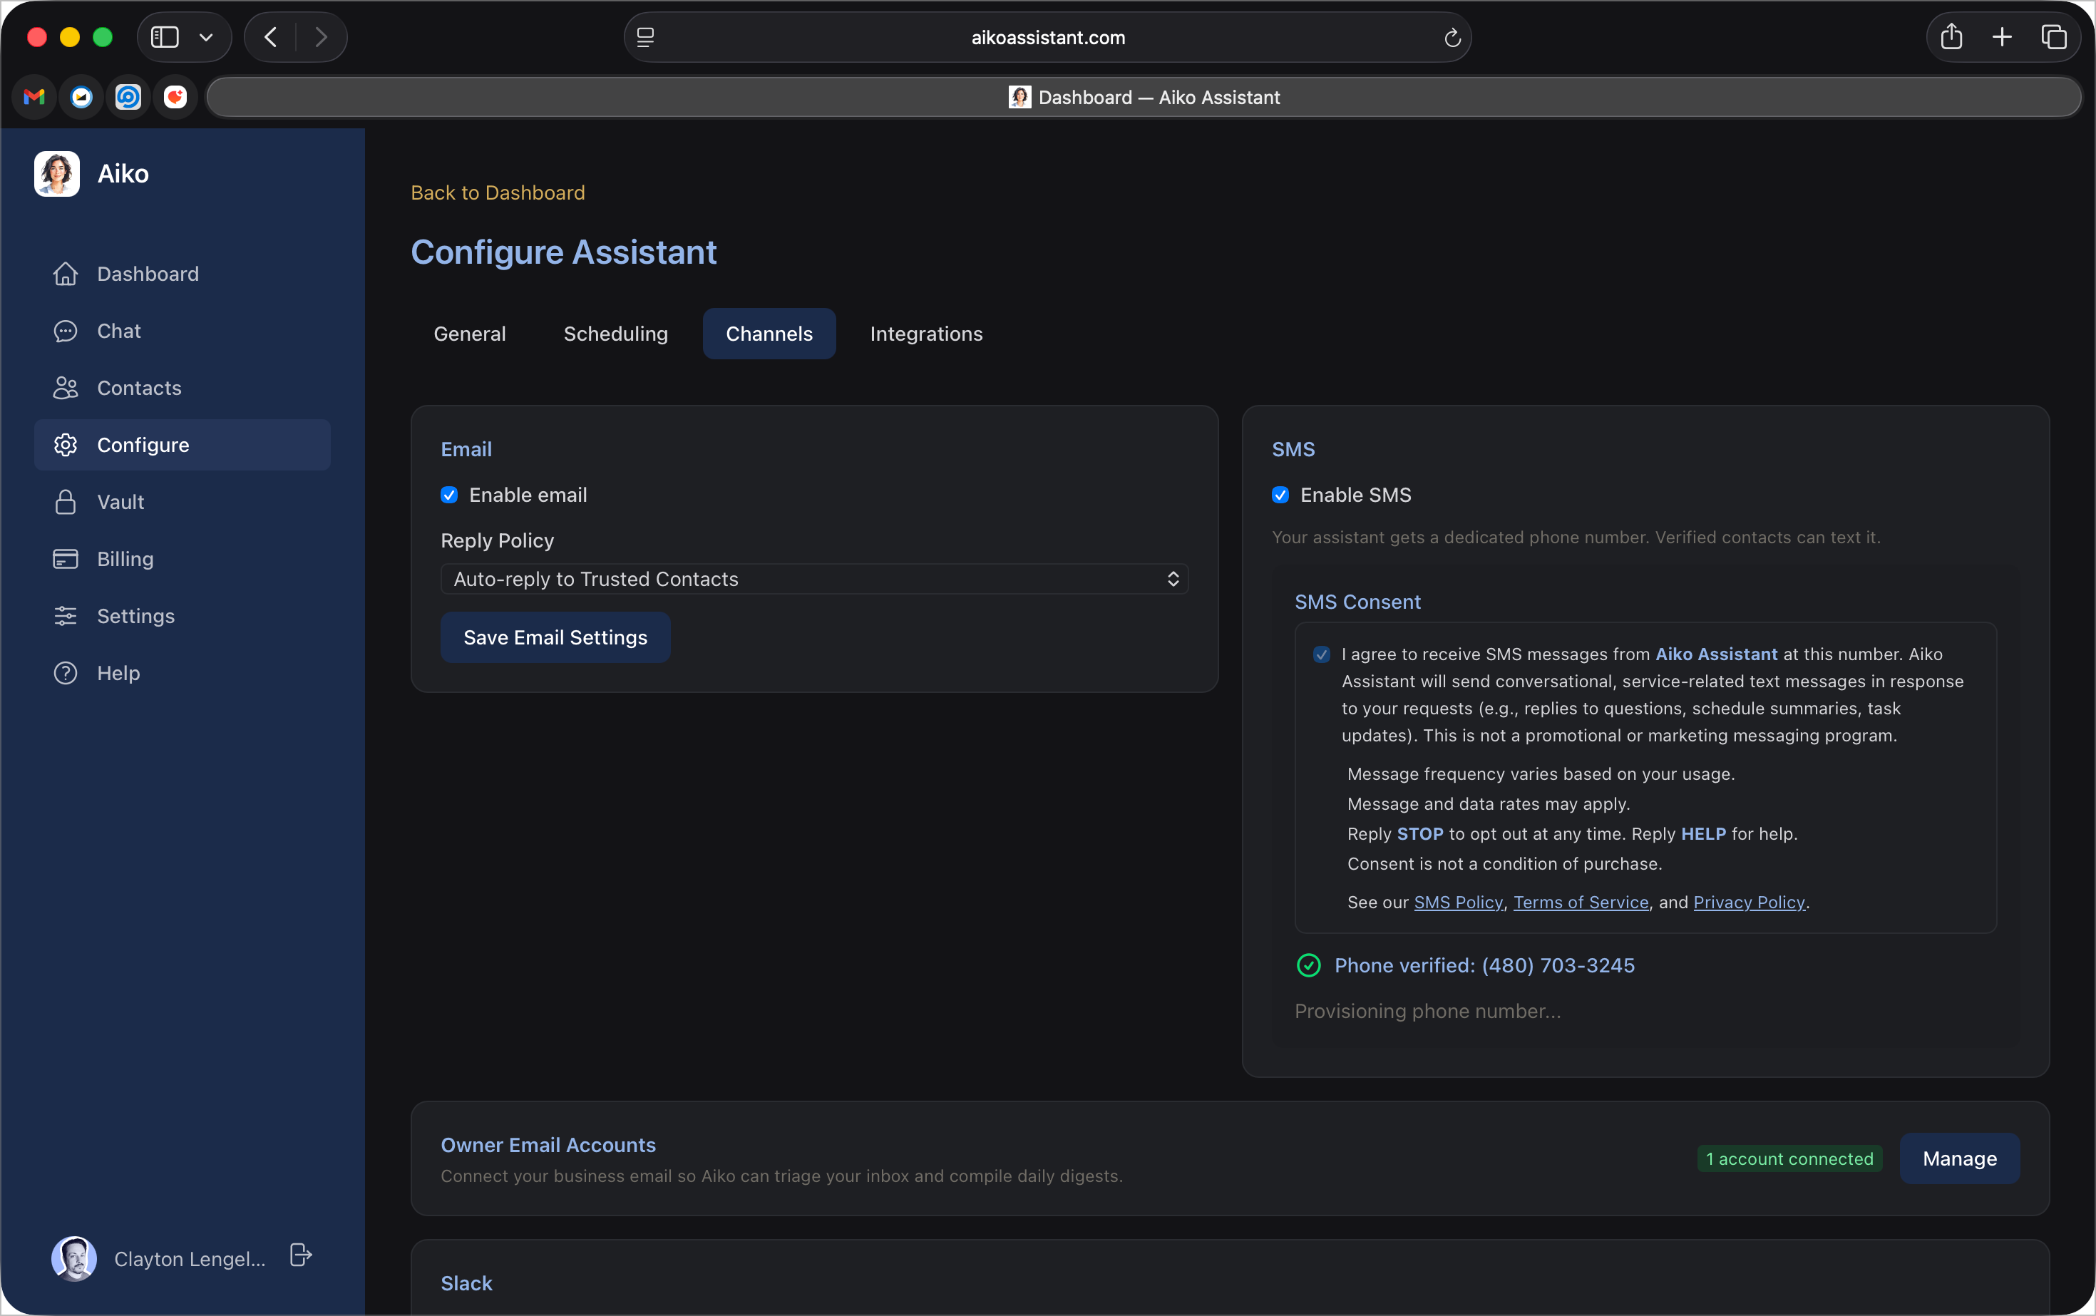Open the Gmail pinned tab
The image size is (2096, 1316).
click(x=35, y=97)
